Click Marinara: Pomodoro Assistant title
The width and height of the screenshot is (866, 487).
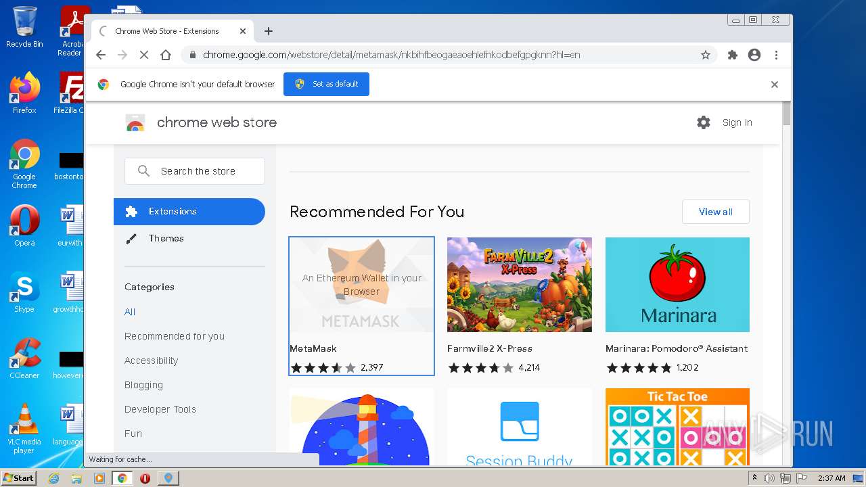tap(677, 348)
